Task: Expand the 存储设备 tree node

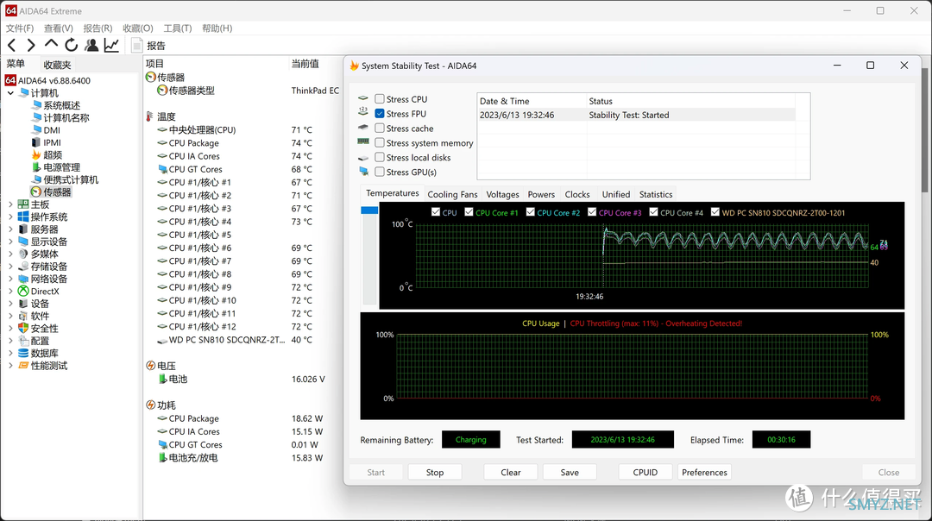Action: [x=10, y=267]
